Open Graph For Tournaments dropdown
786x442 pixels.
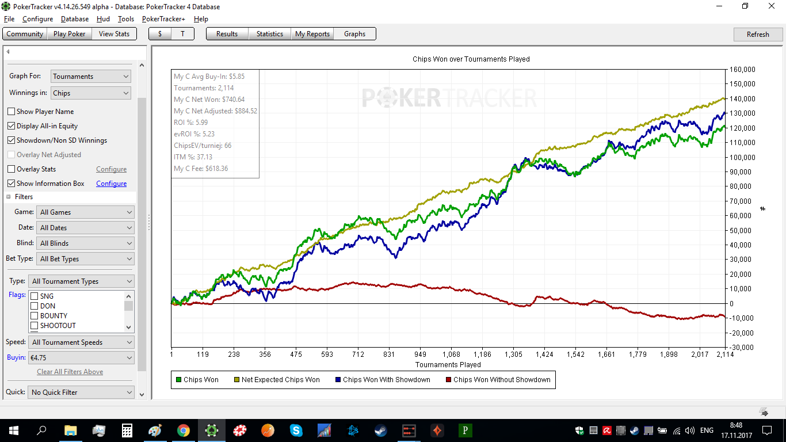point(90,76)
